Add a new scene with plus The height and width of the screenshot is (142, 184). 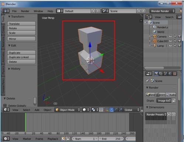coord(139,11)
